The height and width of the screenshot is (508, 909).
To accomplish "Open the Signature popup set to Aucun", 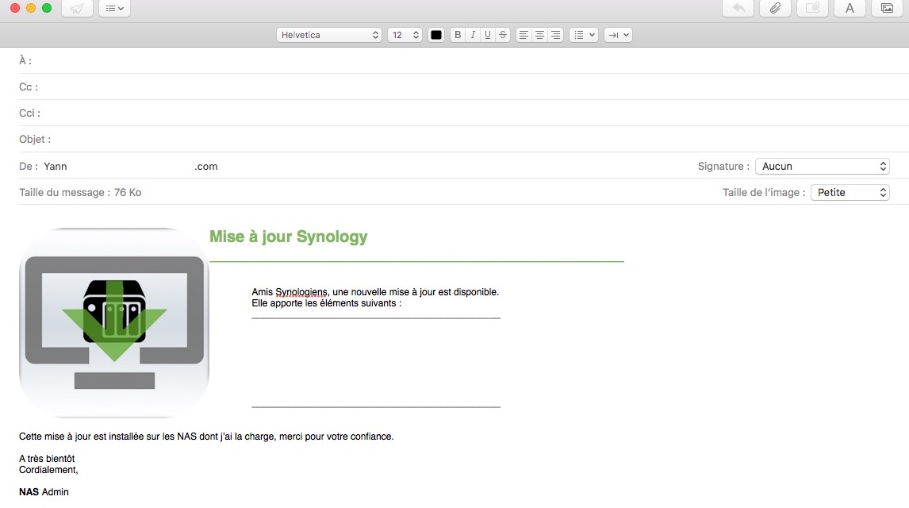I will click(822, 167).
